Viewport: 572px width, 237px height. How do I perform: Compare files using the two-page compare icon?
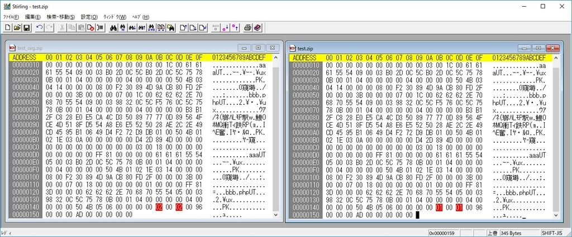pyautogui.click(x=161, y=28)
